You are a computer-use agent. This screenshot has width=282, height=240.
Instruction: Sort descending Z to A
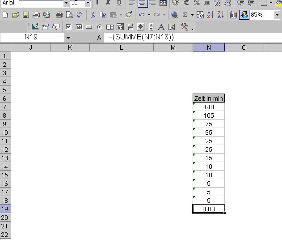(220, 15)
